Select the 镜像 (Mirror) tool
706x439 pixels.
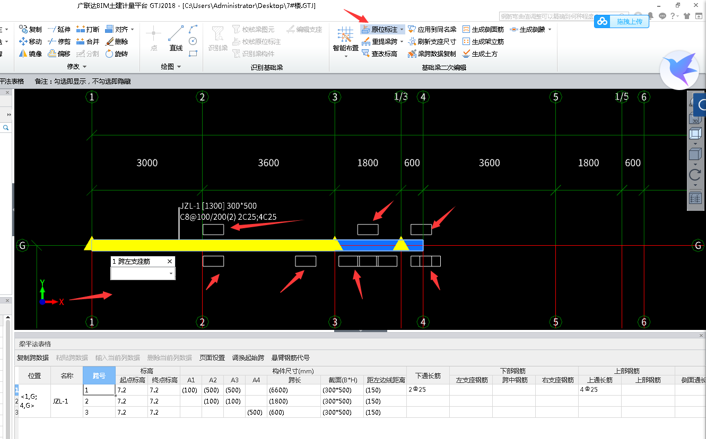30,53
